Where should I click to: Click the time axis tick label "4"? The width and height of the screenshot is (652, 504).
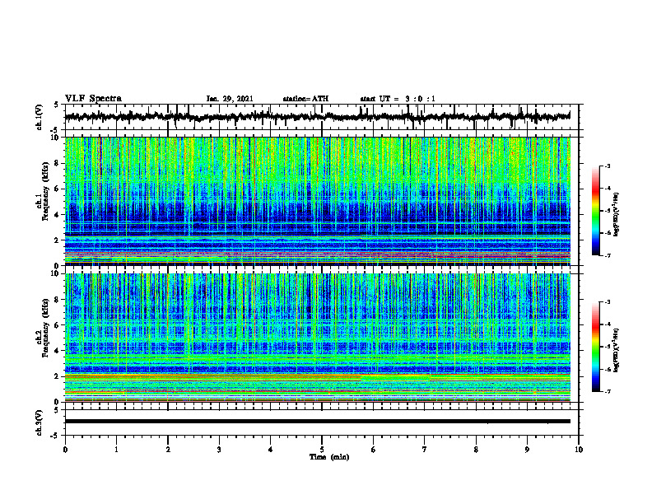(271, 450)
